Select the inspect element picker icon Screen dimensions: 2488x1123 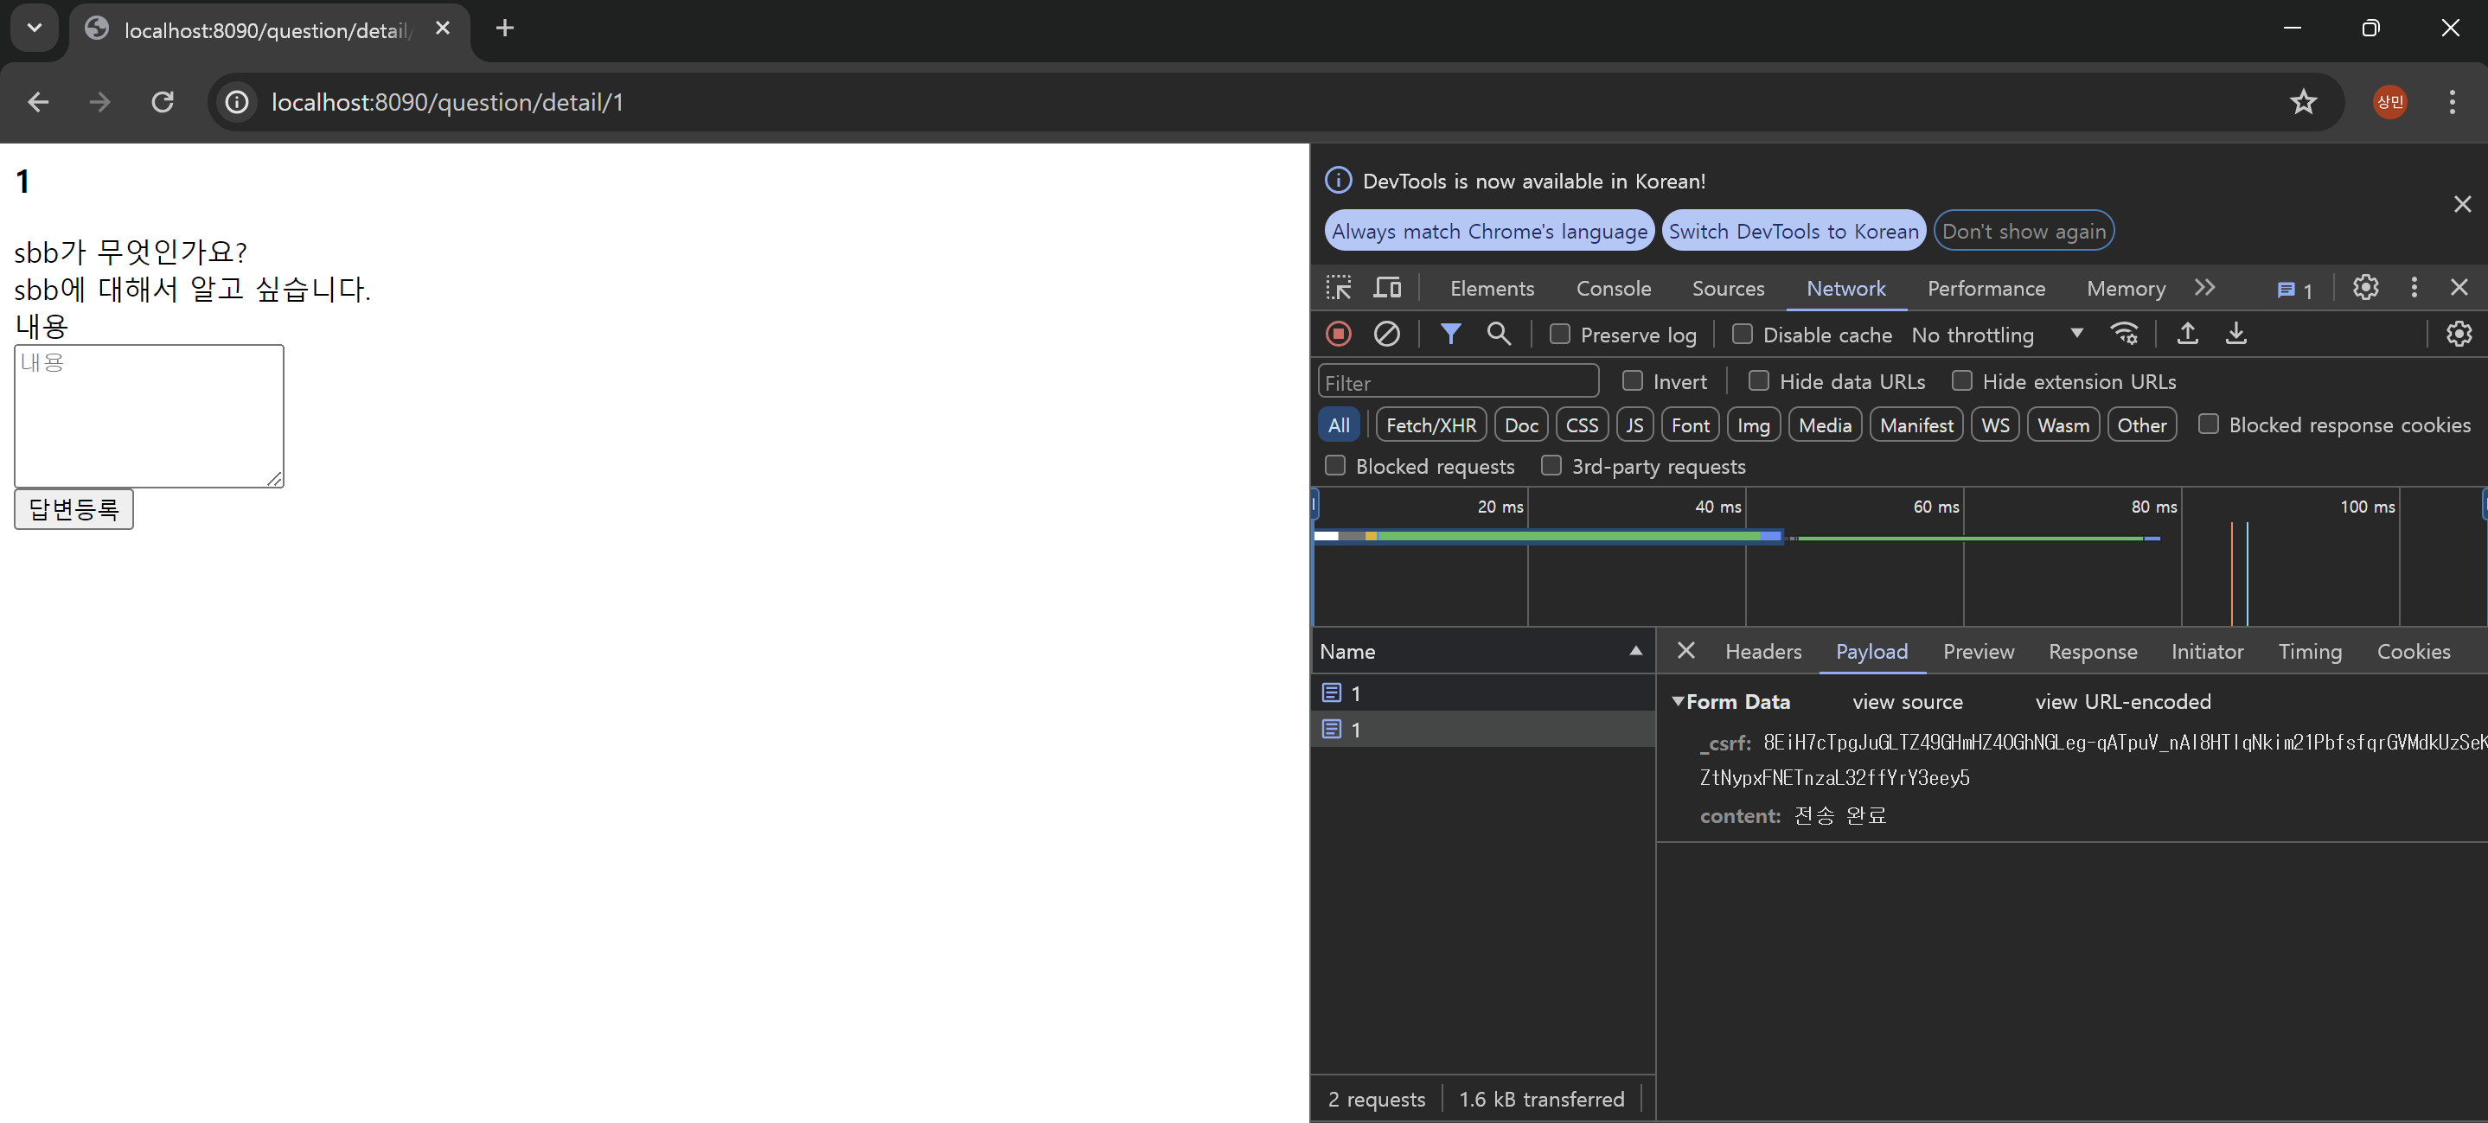click(x=1339, y=288)
